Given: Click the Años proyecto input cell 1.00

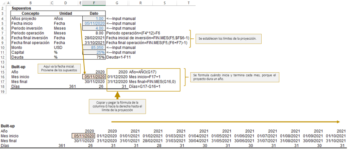Looking at the screenshot, I should 94,18.
